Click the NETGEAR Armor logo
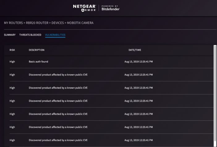Screen dimensions: 217x147 [84, 8]
